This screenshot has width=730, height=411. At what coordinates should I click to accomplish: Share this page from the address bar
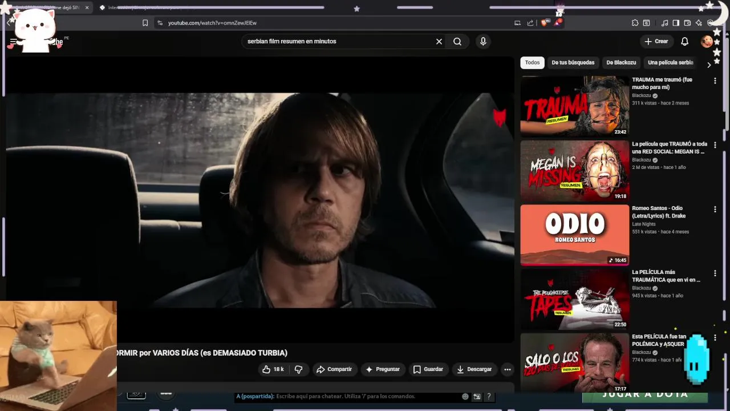(x=530, y=23)
